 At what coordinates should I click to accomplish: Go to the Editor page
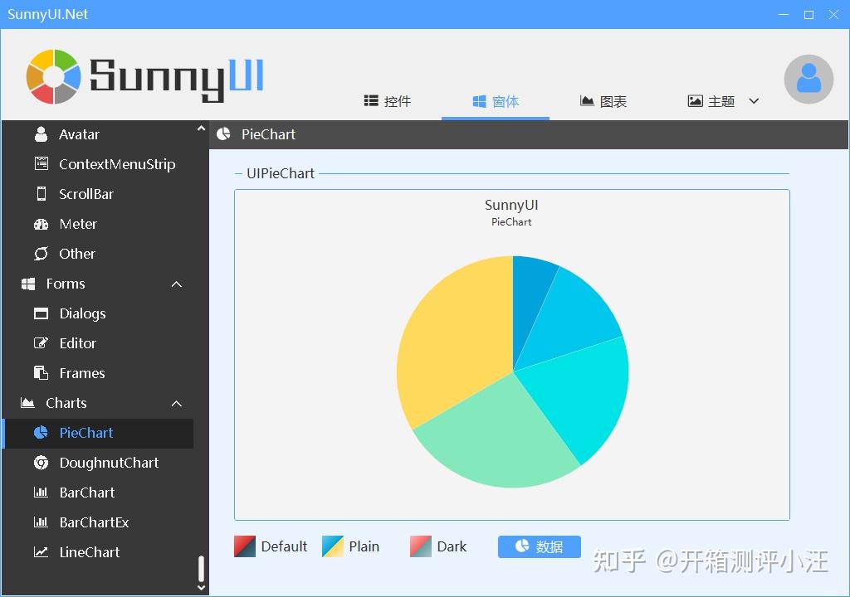click(x=98, y=343)
